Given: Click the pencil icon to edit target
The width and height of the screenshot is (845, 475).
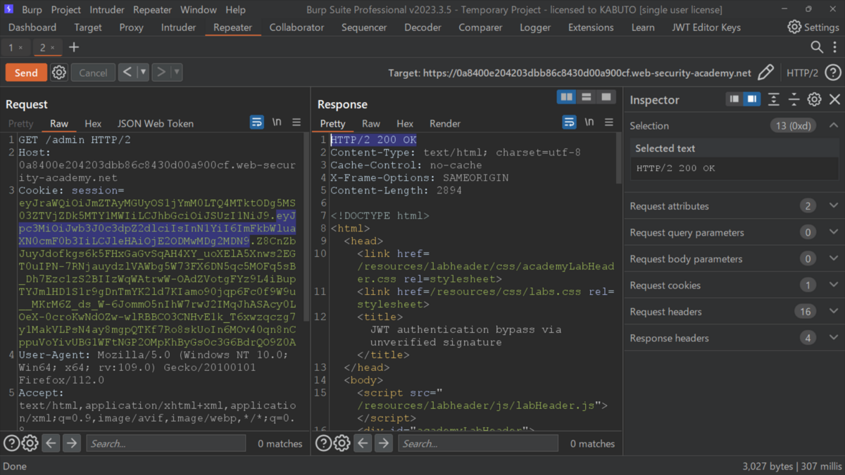Looking at the screenshot, I should tap(765, 72).
